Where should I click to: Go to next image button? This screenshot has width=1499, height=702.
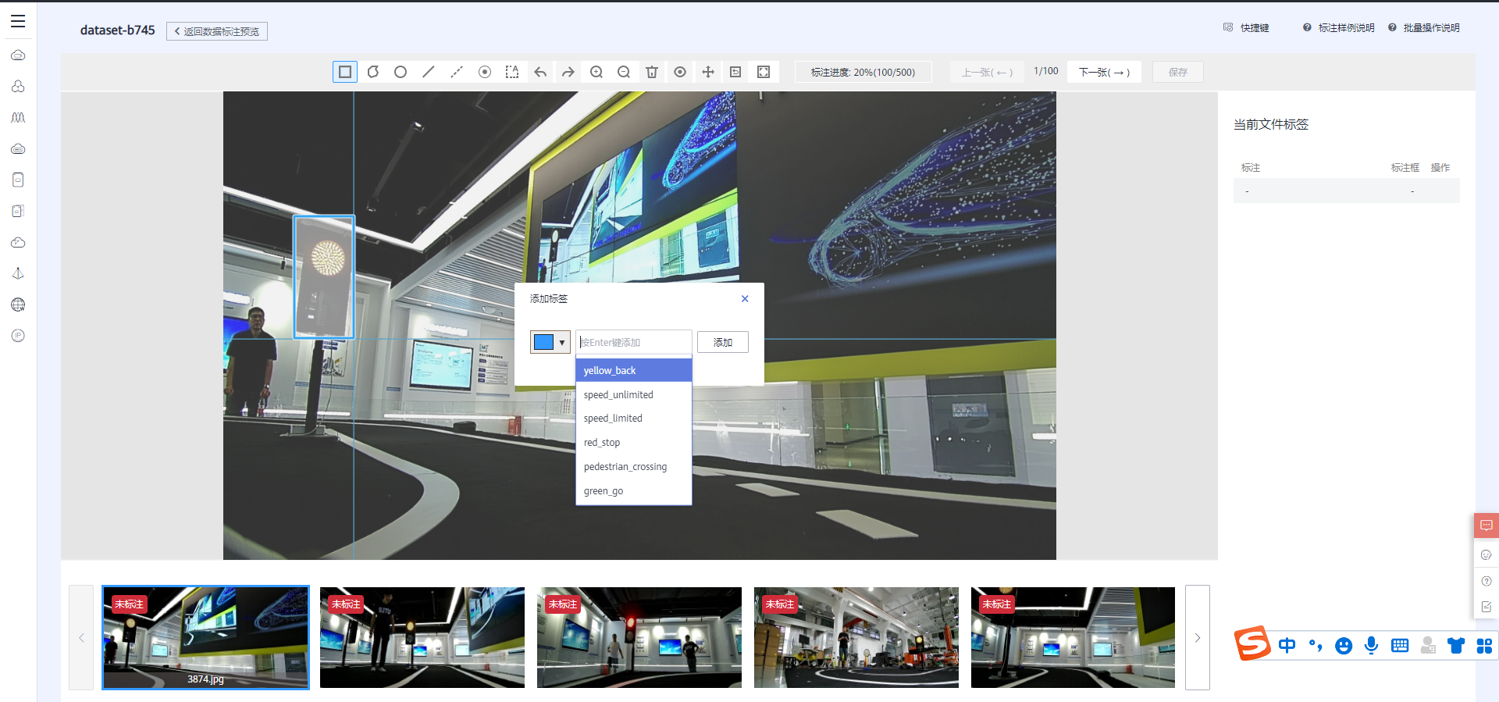1104,72
